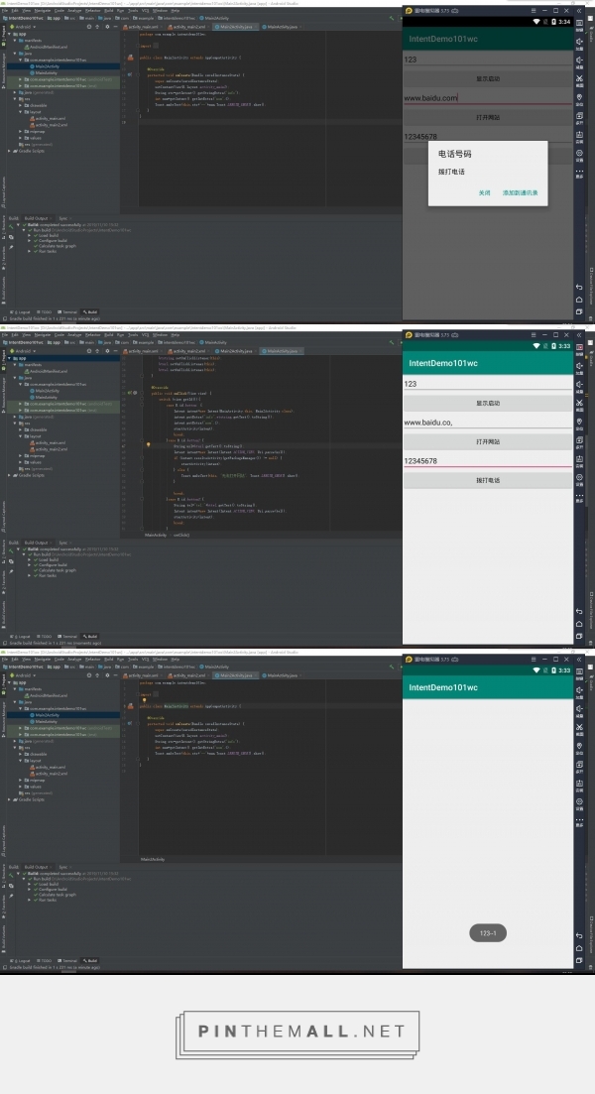Open settings gear in top emulator sidebar

coord(580,153)
